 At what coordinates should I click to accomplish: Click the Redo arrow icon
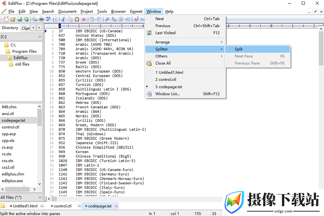pos(99,19)
